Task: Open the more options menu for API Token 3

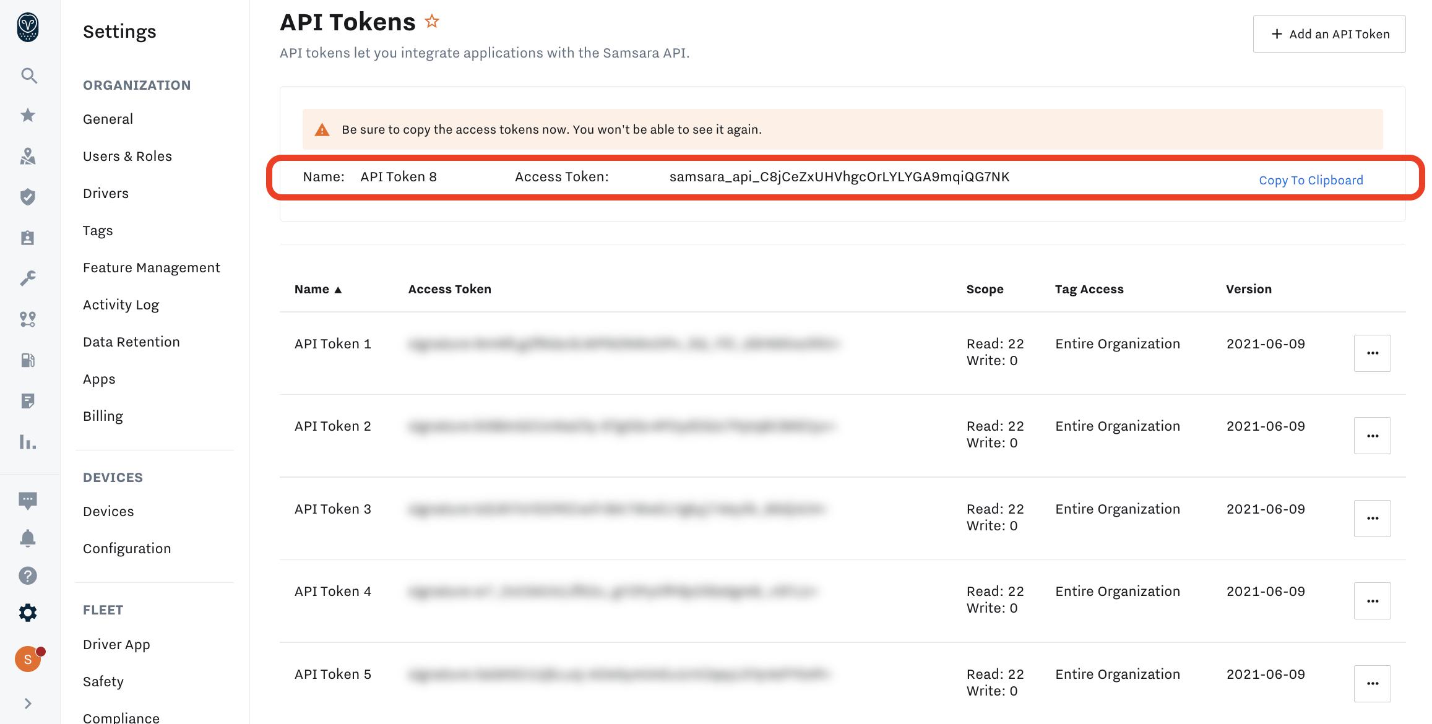Action: click(1372, 519)
